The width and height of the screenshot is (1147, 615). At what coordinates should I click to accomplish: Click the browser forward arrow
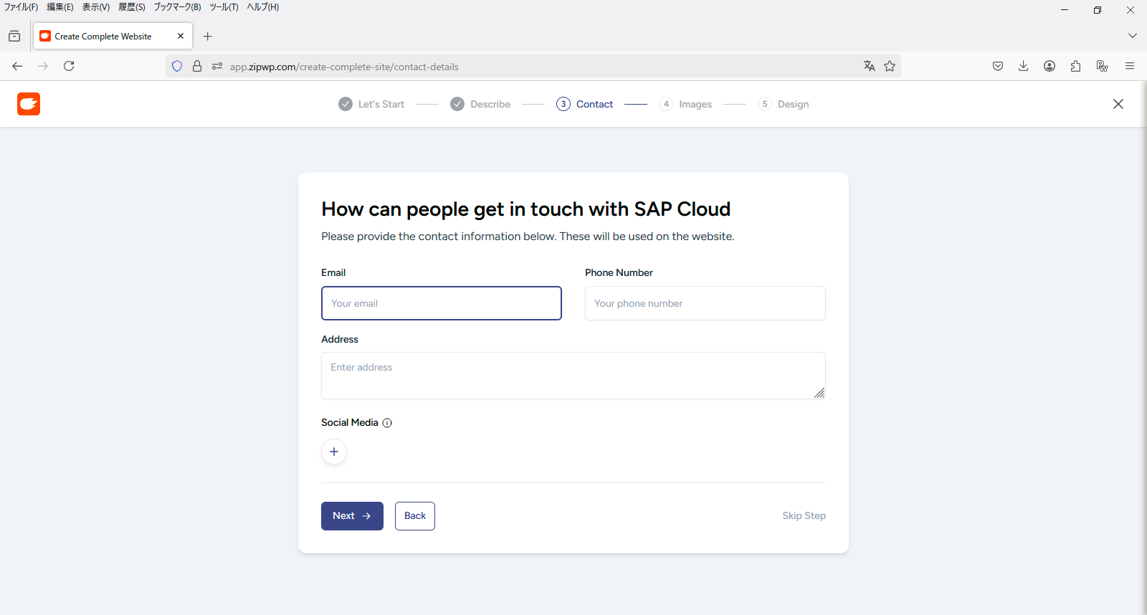pyautogui.click(x=43, y=66)
